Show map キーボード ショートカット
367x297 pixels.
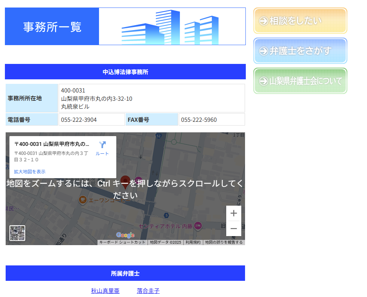[122, 242]
